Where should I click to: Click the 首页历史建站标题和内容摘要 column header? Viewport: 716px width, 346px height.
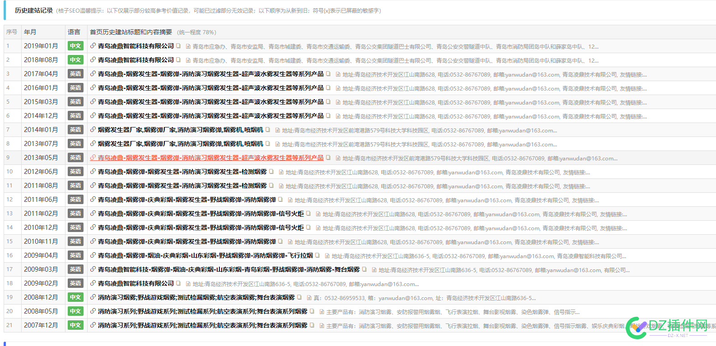click(131, 32)
